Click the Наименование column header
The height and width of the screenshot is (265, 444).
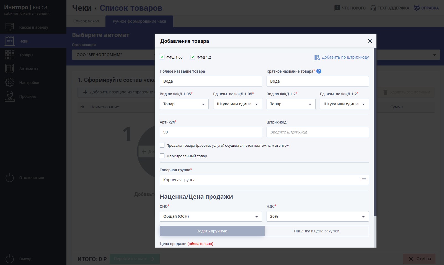pyautogui.click(x=105, y=107)
